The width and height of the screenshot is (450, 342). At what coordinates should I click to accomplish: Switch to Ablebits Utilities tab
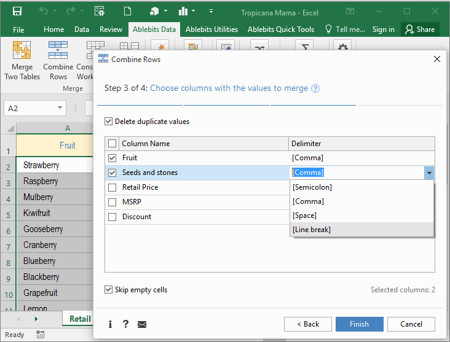[x=211, y=29]
